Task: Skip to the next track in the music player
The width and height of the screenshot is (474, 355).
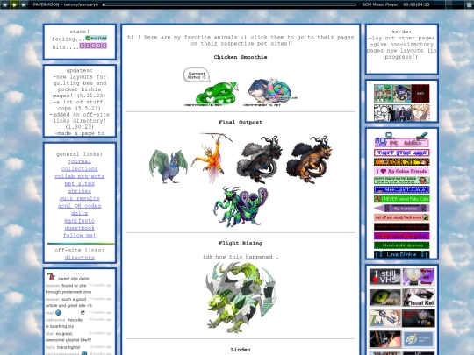Action: (x=24, y=4)
